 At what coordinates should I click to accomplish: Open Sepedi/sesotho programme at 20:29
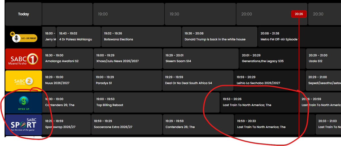pyautogui.click(x=323, y=81)
